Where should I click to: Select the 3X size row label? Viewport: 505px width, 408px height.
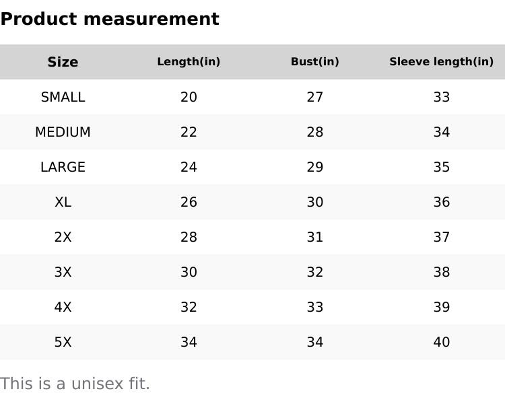(x=63, y=272)
